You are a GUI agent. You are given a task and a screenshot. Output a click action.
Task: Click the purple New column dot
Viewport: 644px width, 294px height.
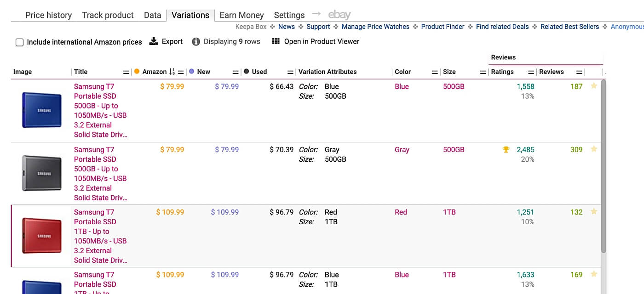(191, 71)
